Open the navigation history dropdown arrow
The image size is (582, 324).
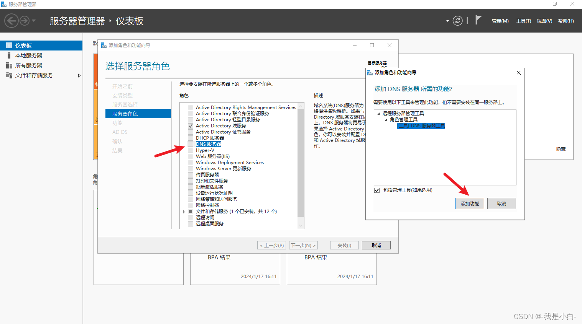(x=34, y=21)
